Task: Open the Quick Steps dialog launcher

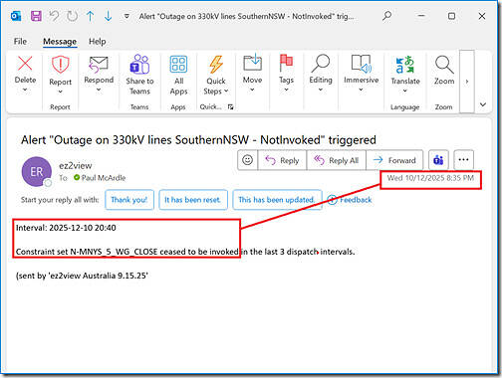Action: tap(231, 106)
